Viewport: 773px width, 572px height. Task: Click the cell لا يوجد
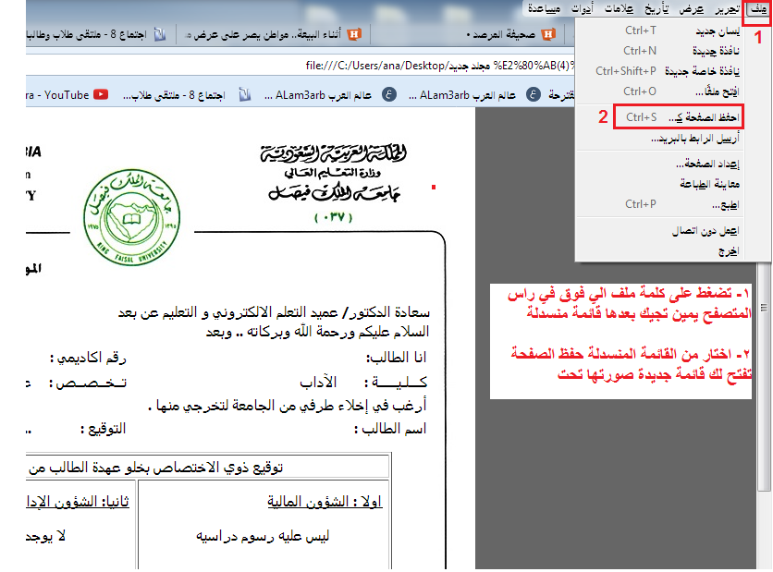click(46, 536)
